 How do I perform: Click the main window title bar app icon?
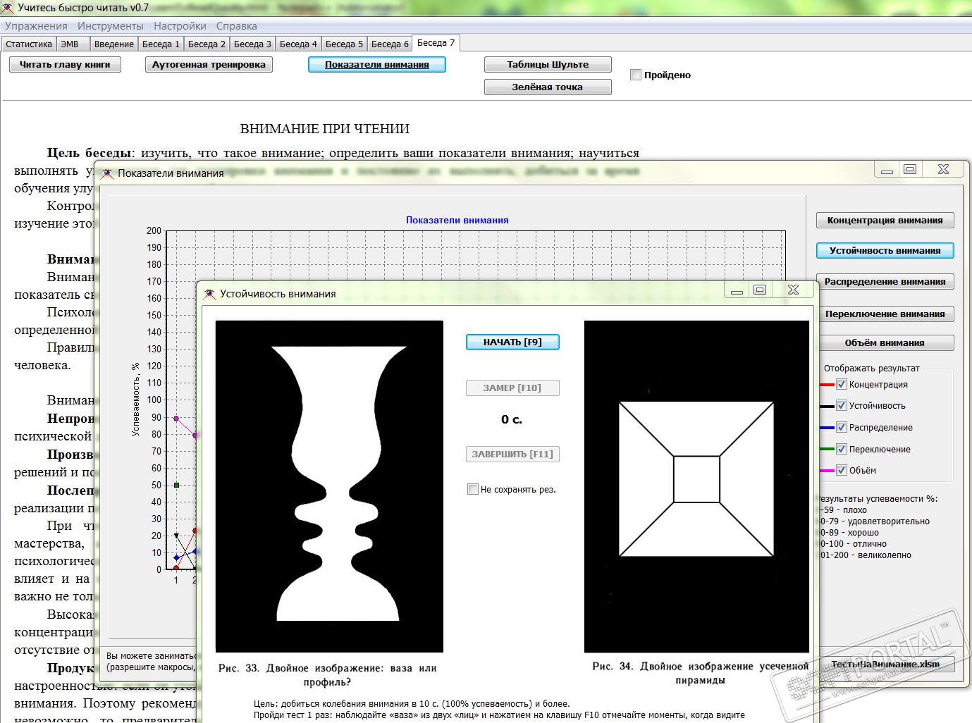[x=7, y=8]
